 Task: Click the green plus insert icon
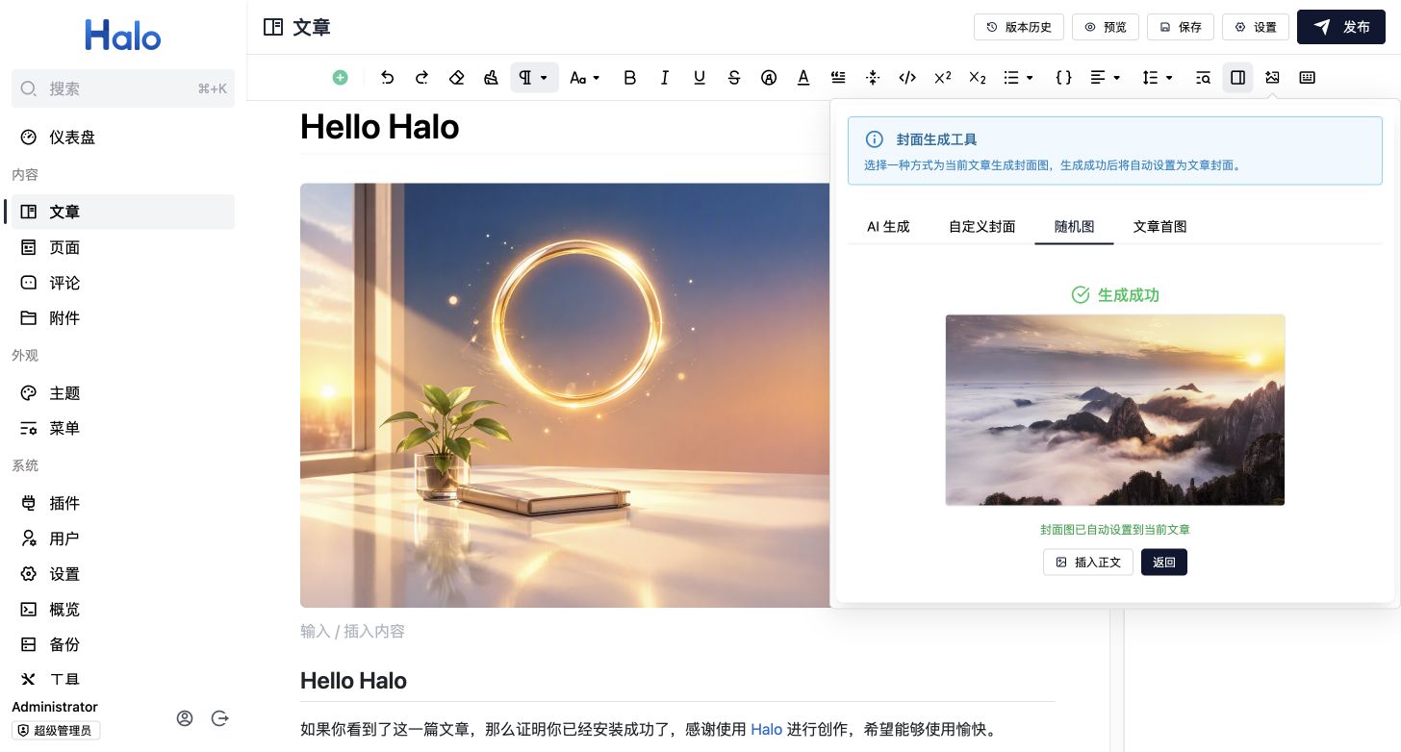[340, 78]
